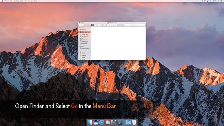
Task: Open Notification Center from menu bar
Action: tap(221, 1)
